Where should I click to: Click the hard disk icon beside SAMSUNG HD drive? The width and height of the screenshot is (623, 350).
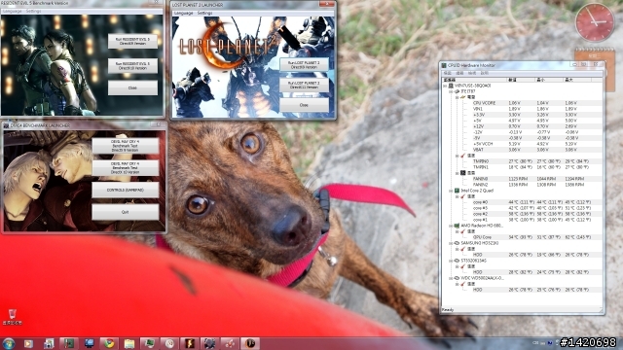457,243
